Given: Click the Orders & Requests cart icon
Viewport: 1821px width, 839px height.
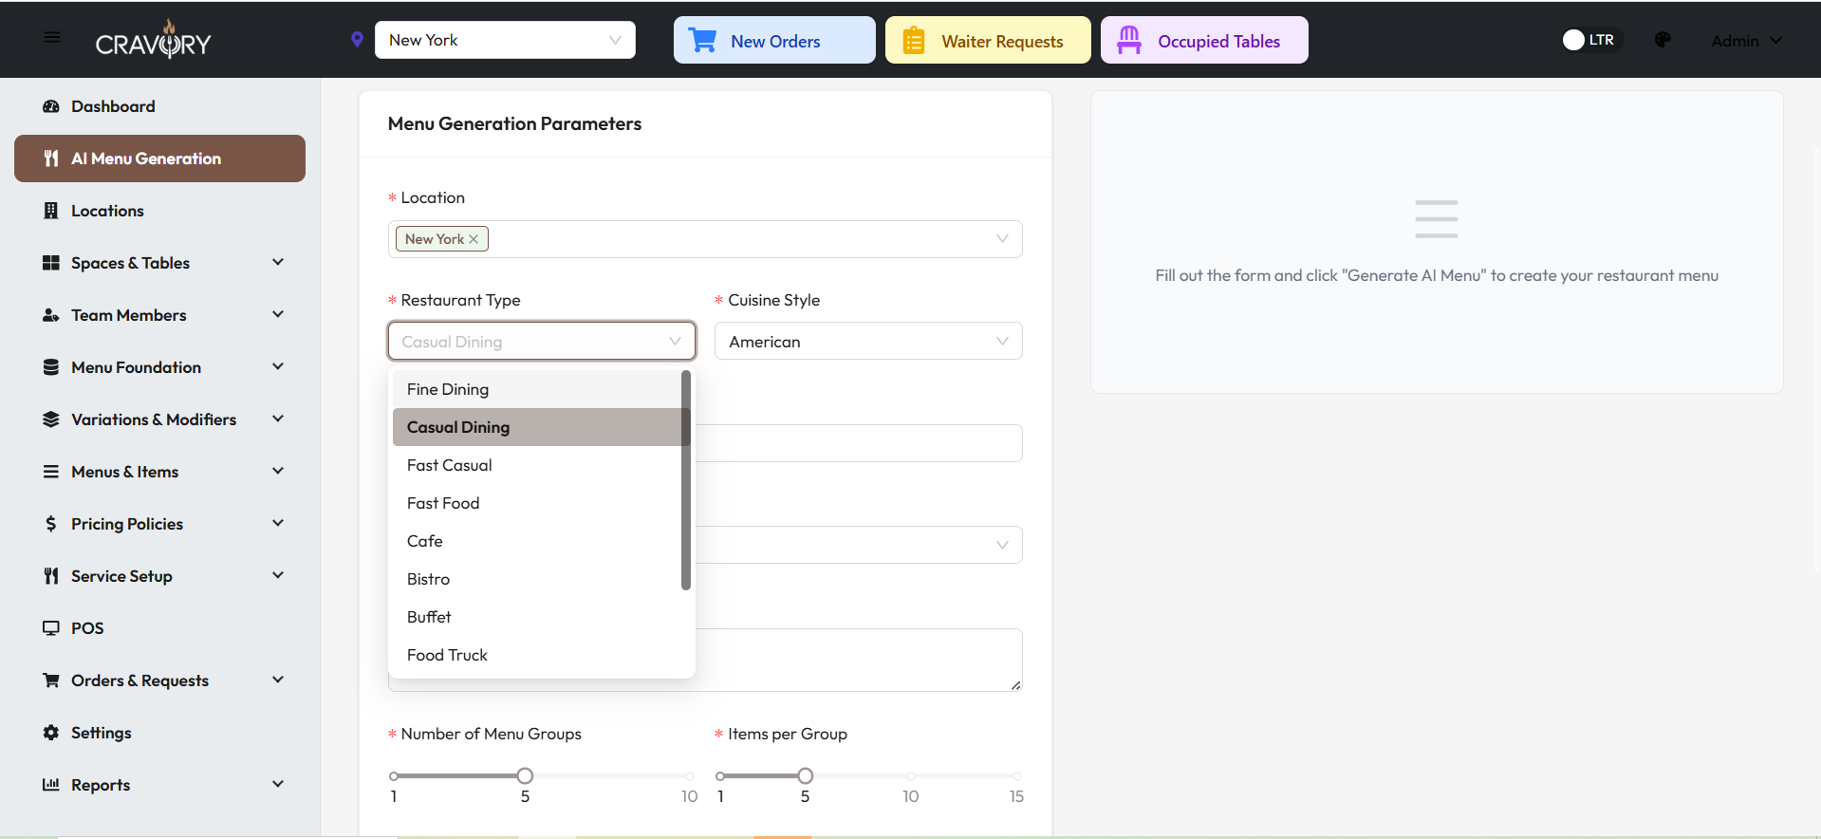Looking at the screenshot, I should (51, 681).
